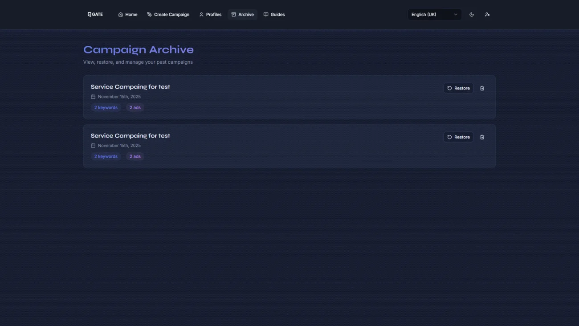Restore the first archived campaign
579x326 pixels.
click(458, 88)
